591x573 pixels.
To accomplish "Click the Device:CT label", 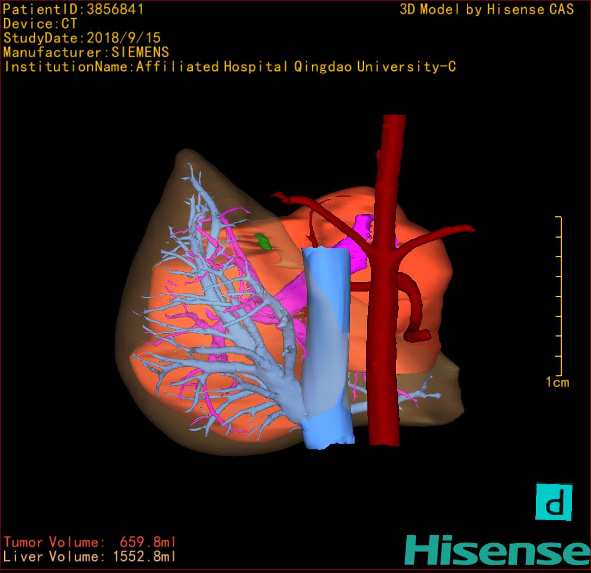I will pyautogui.click(x=40, y=24).
